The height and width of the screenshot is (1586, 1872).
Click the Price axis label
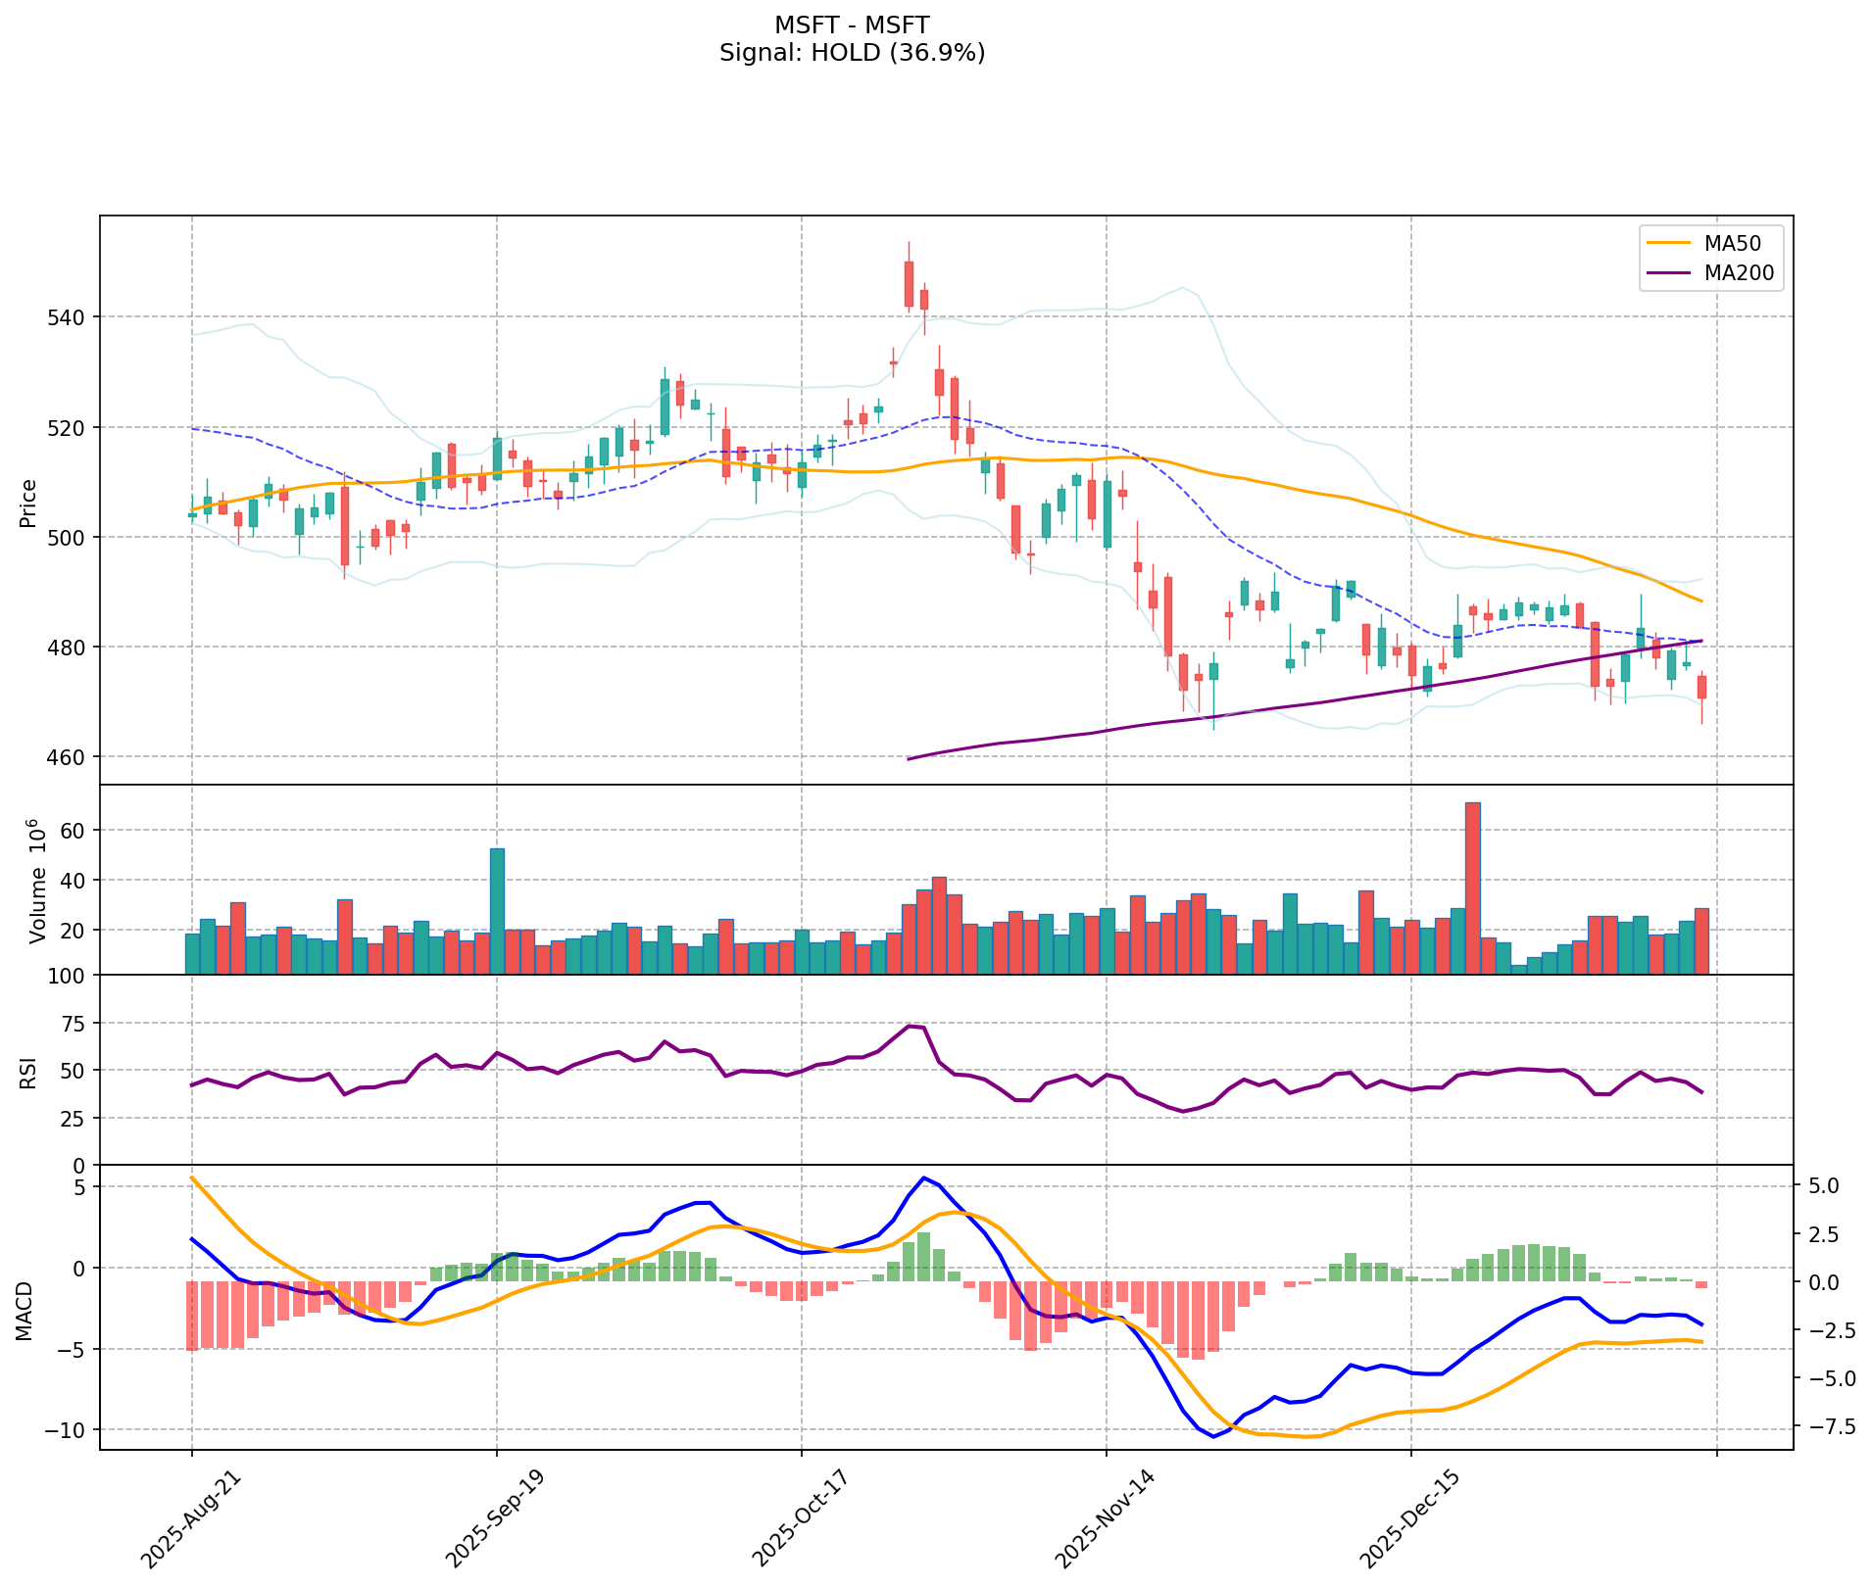click(x=27, y=503)
